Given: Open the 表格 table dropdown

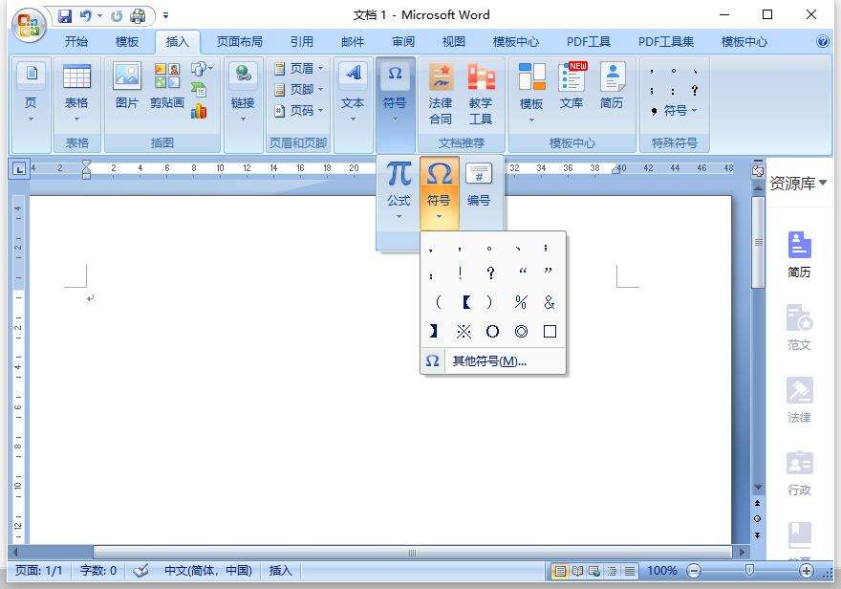Looking at the screenshot, I should (x=76, y=92).
